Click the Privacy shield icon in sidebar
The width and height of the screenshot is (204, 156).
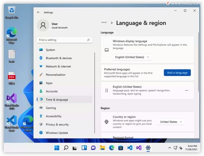click(41, 124)
